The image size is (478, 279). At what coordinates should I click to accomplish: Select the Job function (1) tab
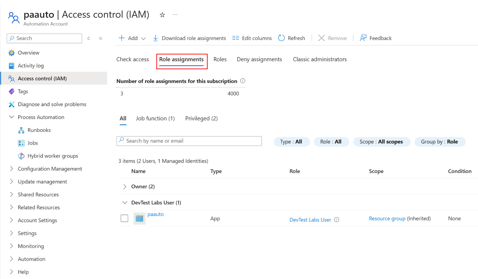click(x=155, y=118)
